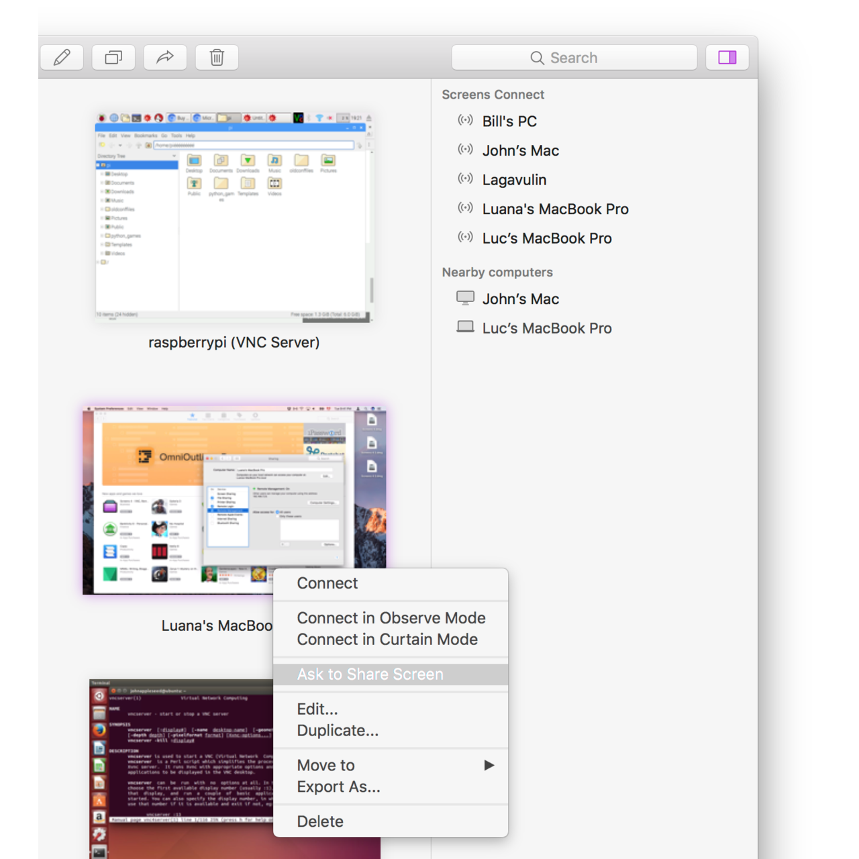Screen dimensions: 859x859
Task: Toggle the sidebar view with the purple icon
Action: click(727, 57)
